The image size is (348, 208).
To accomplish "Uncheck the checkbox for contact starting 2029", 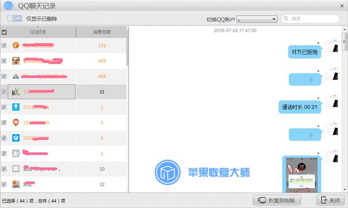I will (x=4, y=138).
